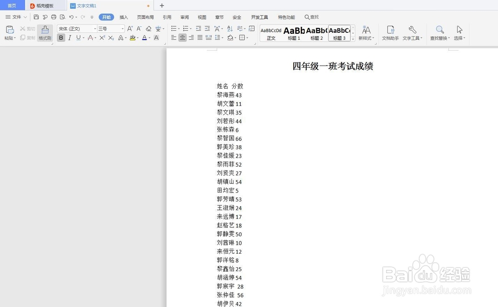Viewport: 498px width, 307px height.
Task: Open the borders dropdown
Action: (247, 38)
